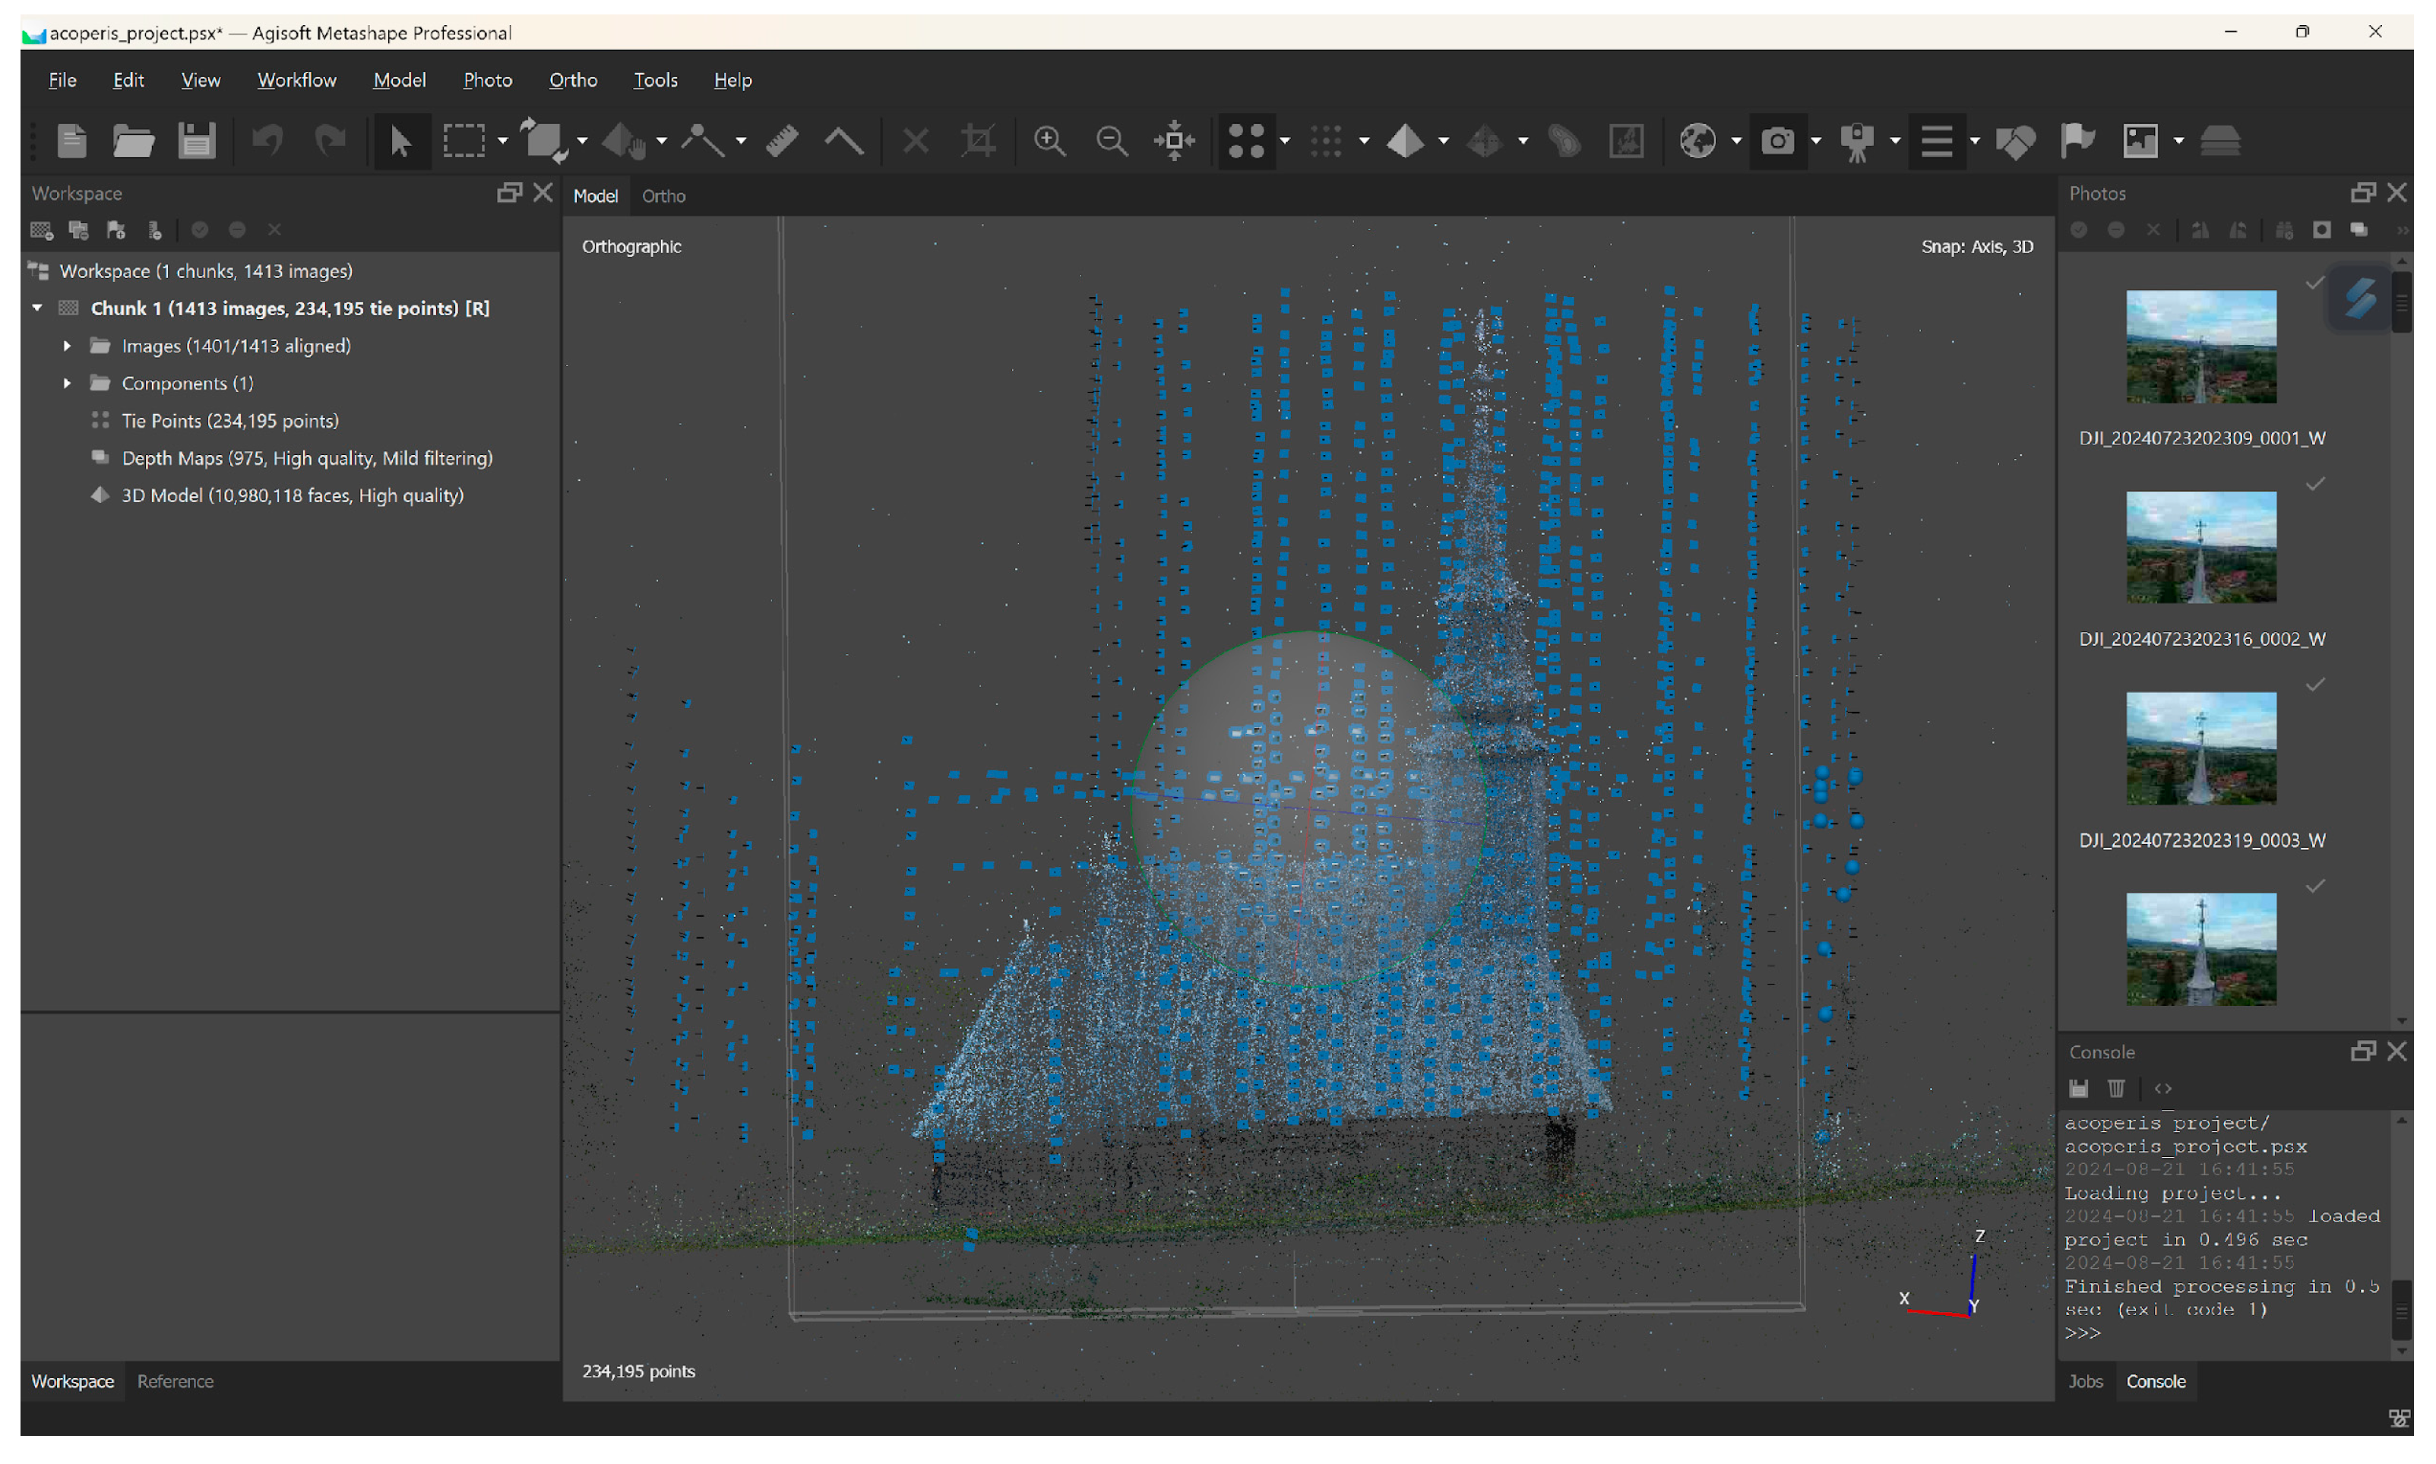This screenshot has height=1464, width=2436.
Task: Collapse the Chunk 1 tree node
Action: (37, 308)
